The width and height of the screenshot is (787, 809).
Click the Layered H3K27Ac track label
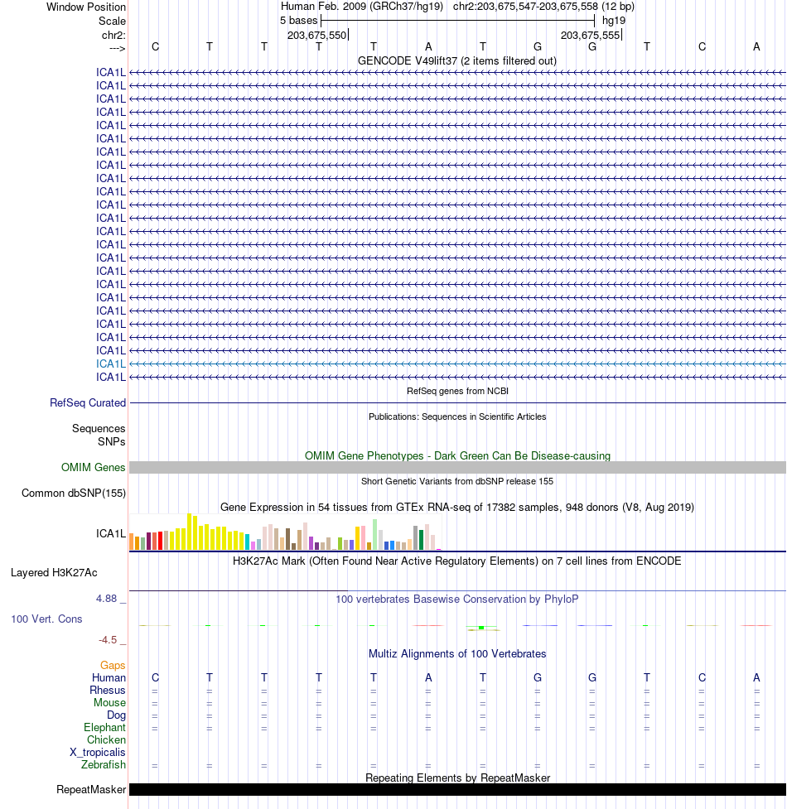[54, 573]
